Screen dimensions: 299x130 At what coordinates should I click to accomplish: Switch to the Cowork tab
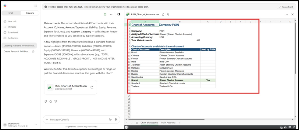pyautogui.click(x=30, y=13)
